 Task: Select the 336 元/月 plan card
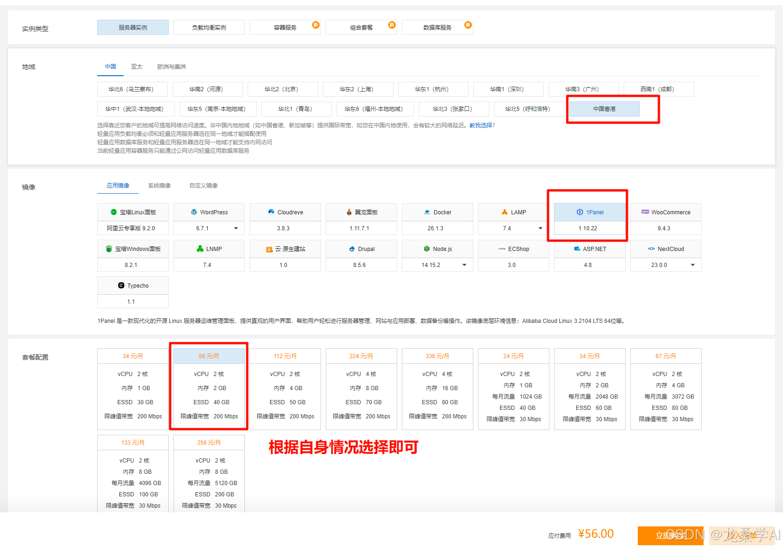[x=438, y=389]
